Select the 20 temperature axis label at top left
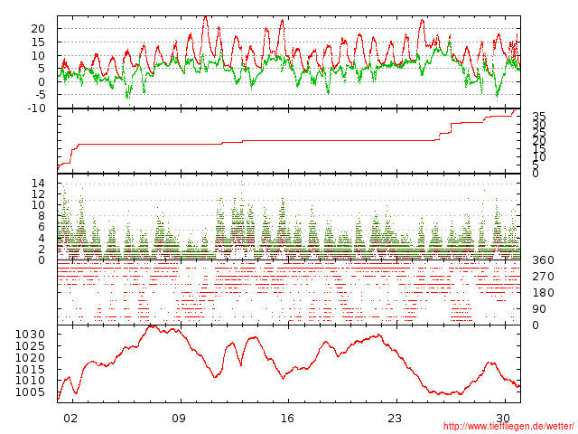Image resolution: width=578 pixels, height=434 pixels. (x=38, y=29)
